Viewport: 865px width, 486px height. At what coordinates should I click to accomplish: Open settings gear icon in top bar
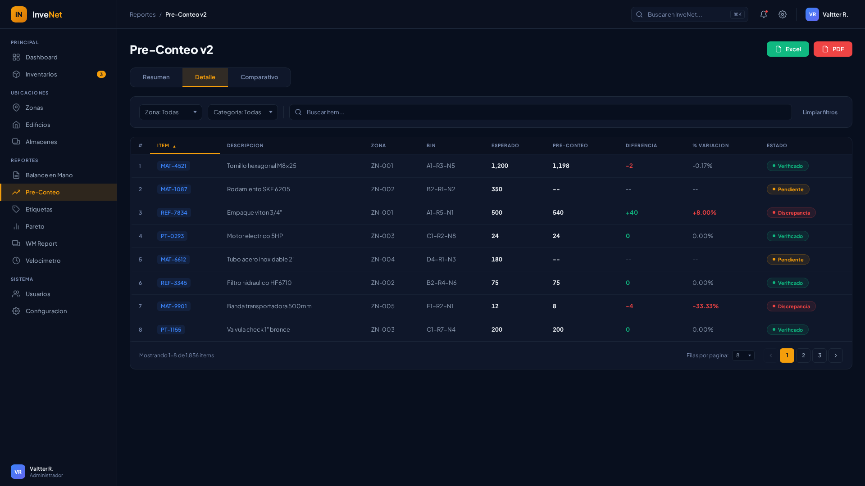tap(783, 14)
